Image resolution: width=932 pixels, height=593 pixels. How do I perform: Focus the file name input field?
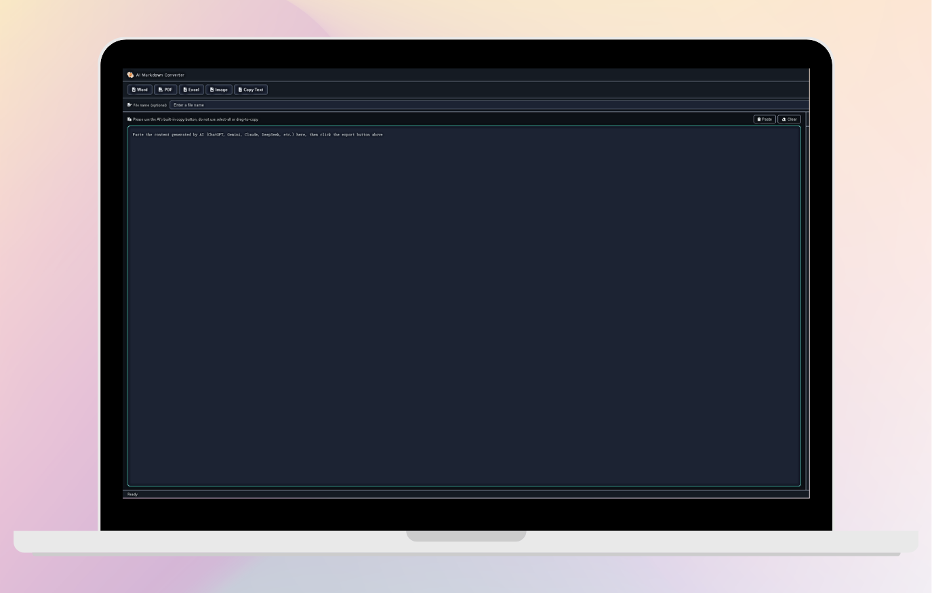488,105
